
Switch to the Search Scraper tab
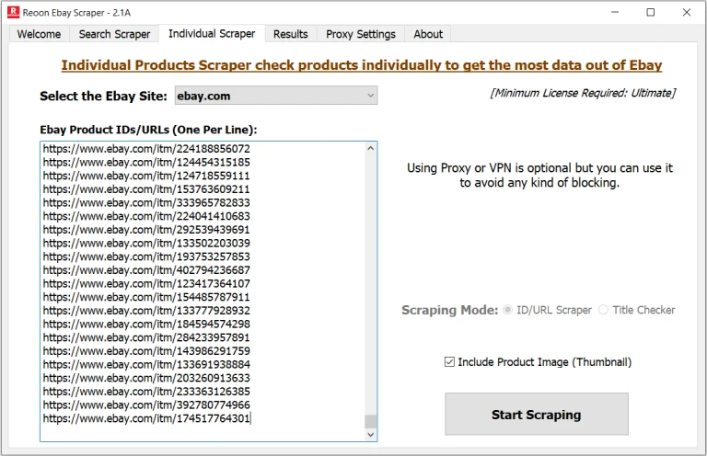[114, 34]
